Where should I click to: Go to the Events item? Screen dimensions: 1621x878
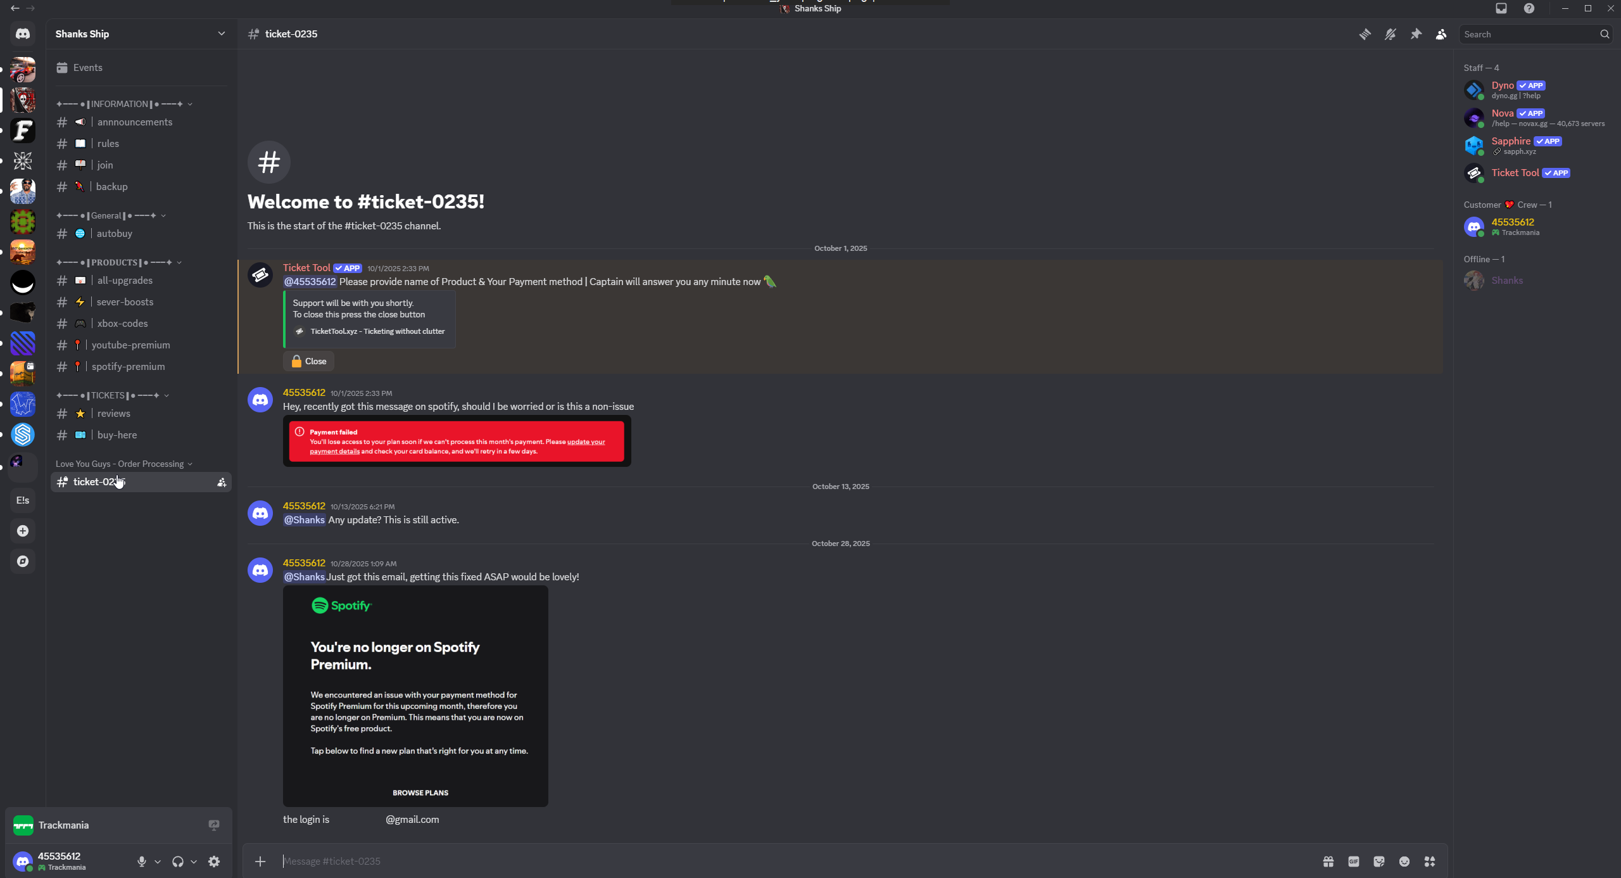[87, 68]
